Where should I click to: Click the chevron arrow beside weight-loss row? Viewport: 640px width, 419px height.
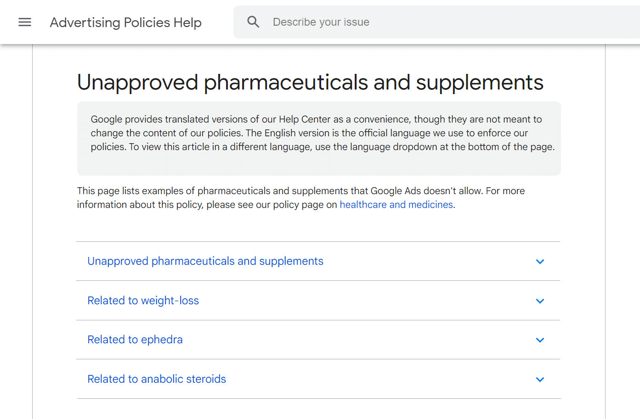coord(540,301)
